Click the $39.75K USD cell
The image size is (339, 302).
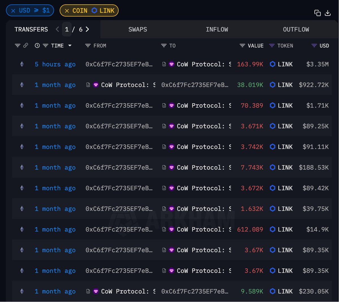pos(316,209)
